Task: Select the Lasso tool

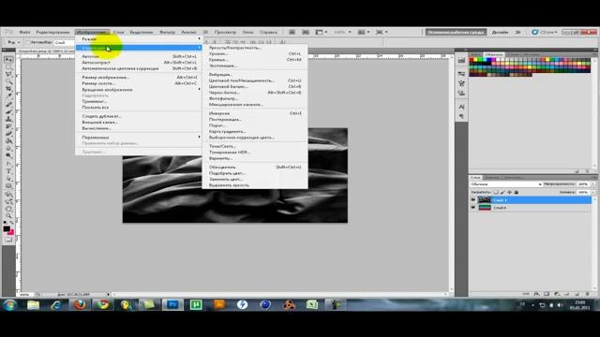Action: 8,74
